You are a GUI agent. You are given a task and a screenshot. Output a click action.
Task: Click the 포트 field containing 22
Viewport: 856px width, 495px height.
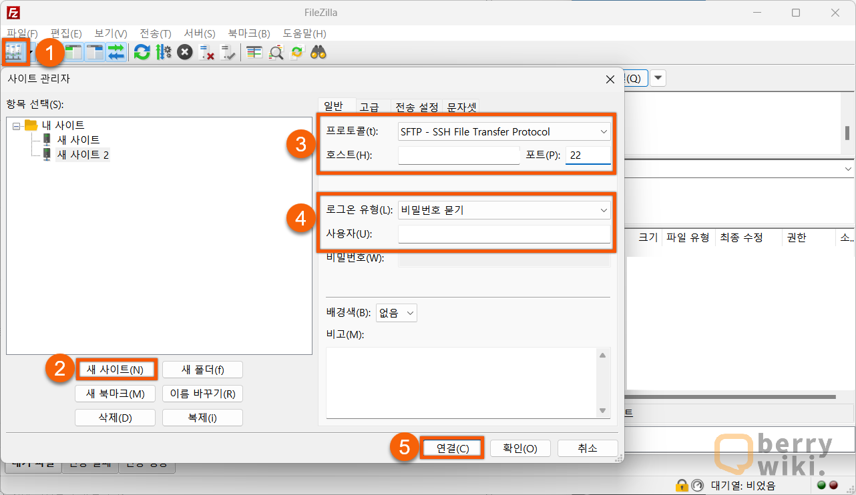[x=588, y=155]
